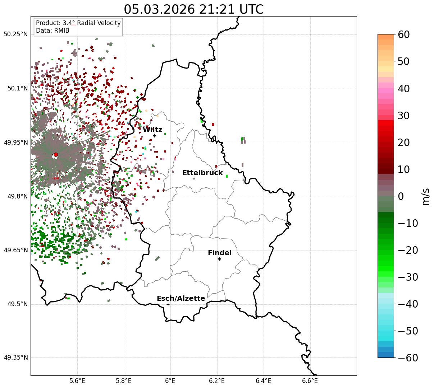Click the Findel city label

coord(220,253)
